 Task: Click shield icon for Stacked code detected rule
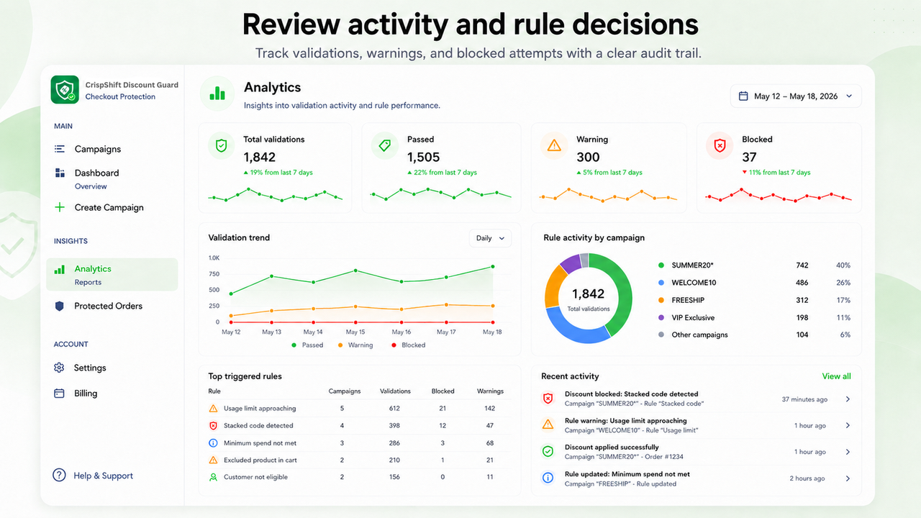[213, 426]
